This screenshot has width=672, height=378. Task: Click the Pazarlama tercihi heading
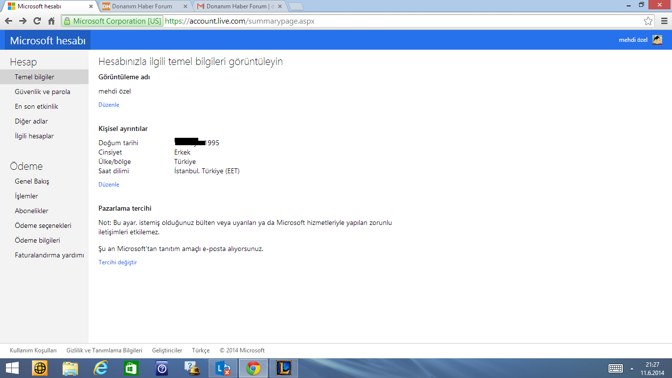pos(125,208)
